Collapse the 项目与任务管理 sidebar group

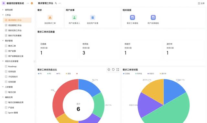(x=3, y=61)
